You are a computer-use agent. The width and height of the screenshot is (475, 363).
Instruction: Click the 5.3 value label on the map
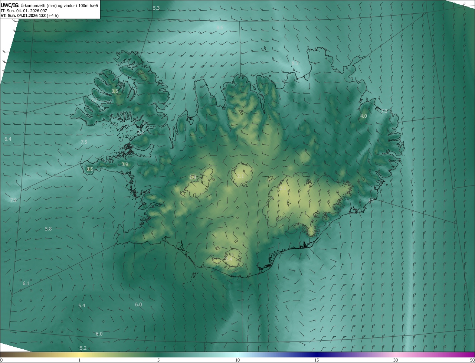point(156,8)
